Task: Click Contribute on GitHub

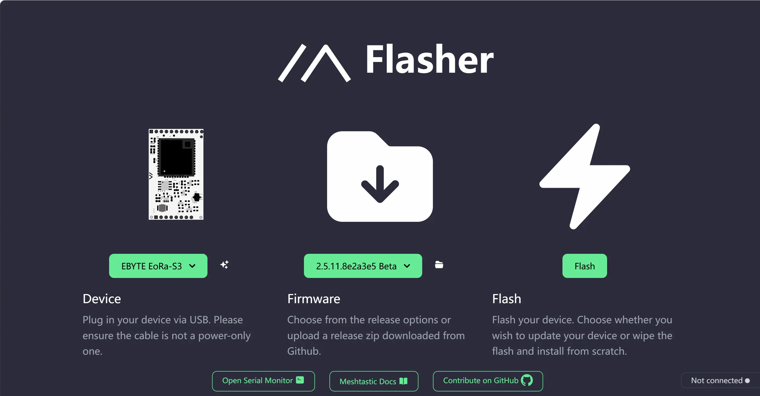Action: click(x=488, y=381)
